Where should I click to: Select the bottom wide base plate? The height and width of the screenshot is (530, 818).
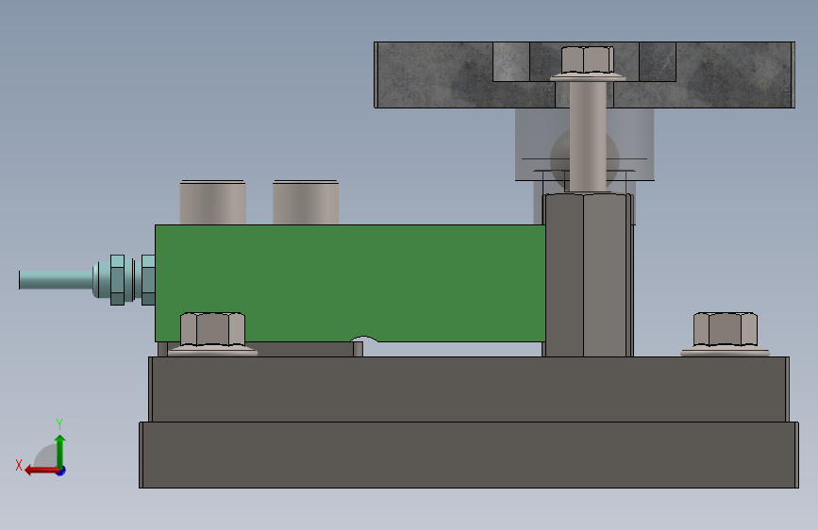[469, 455]
